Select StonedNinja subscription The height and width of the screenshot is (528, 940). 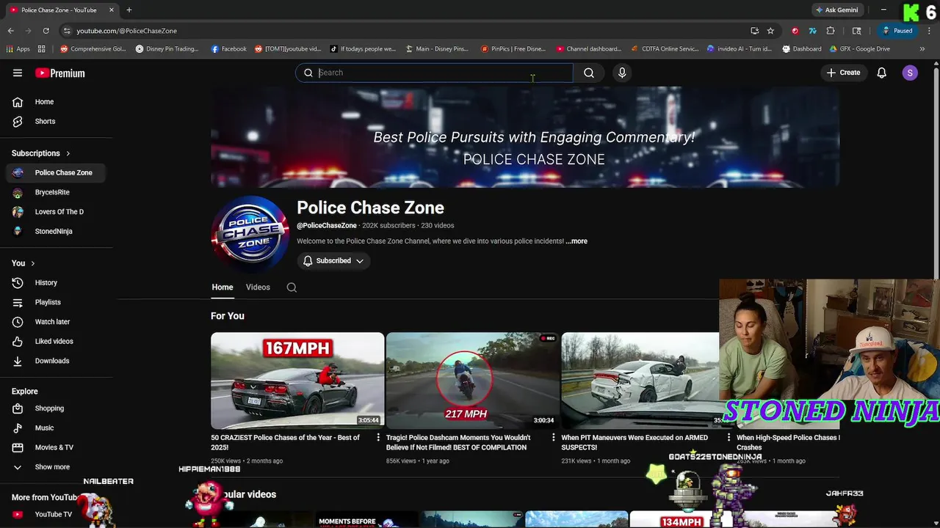(x=56, y=231)
